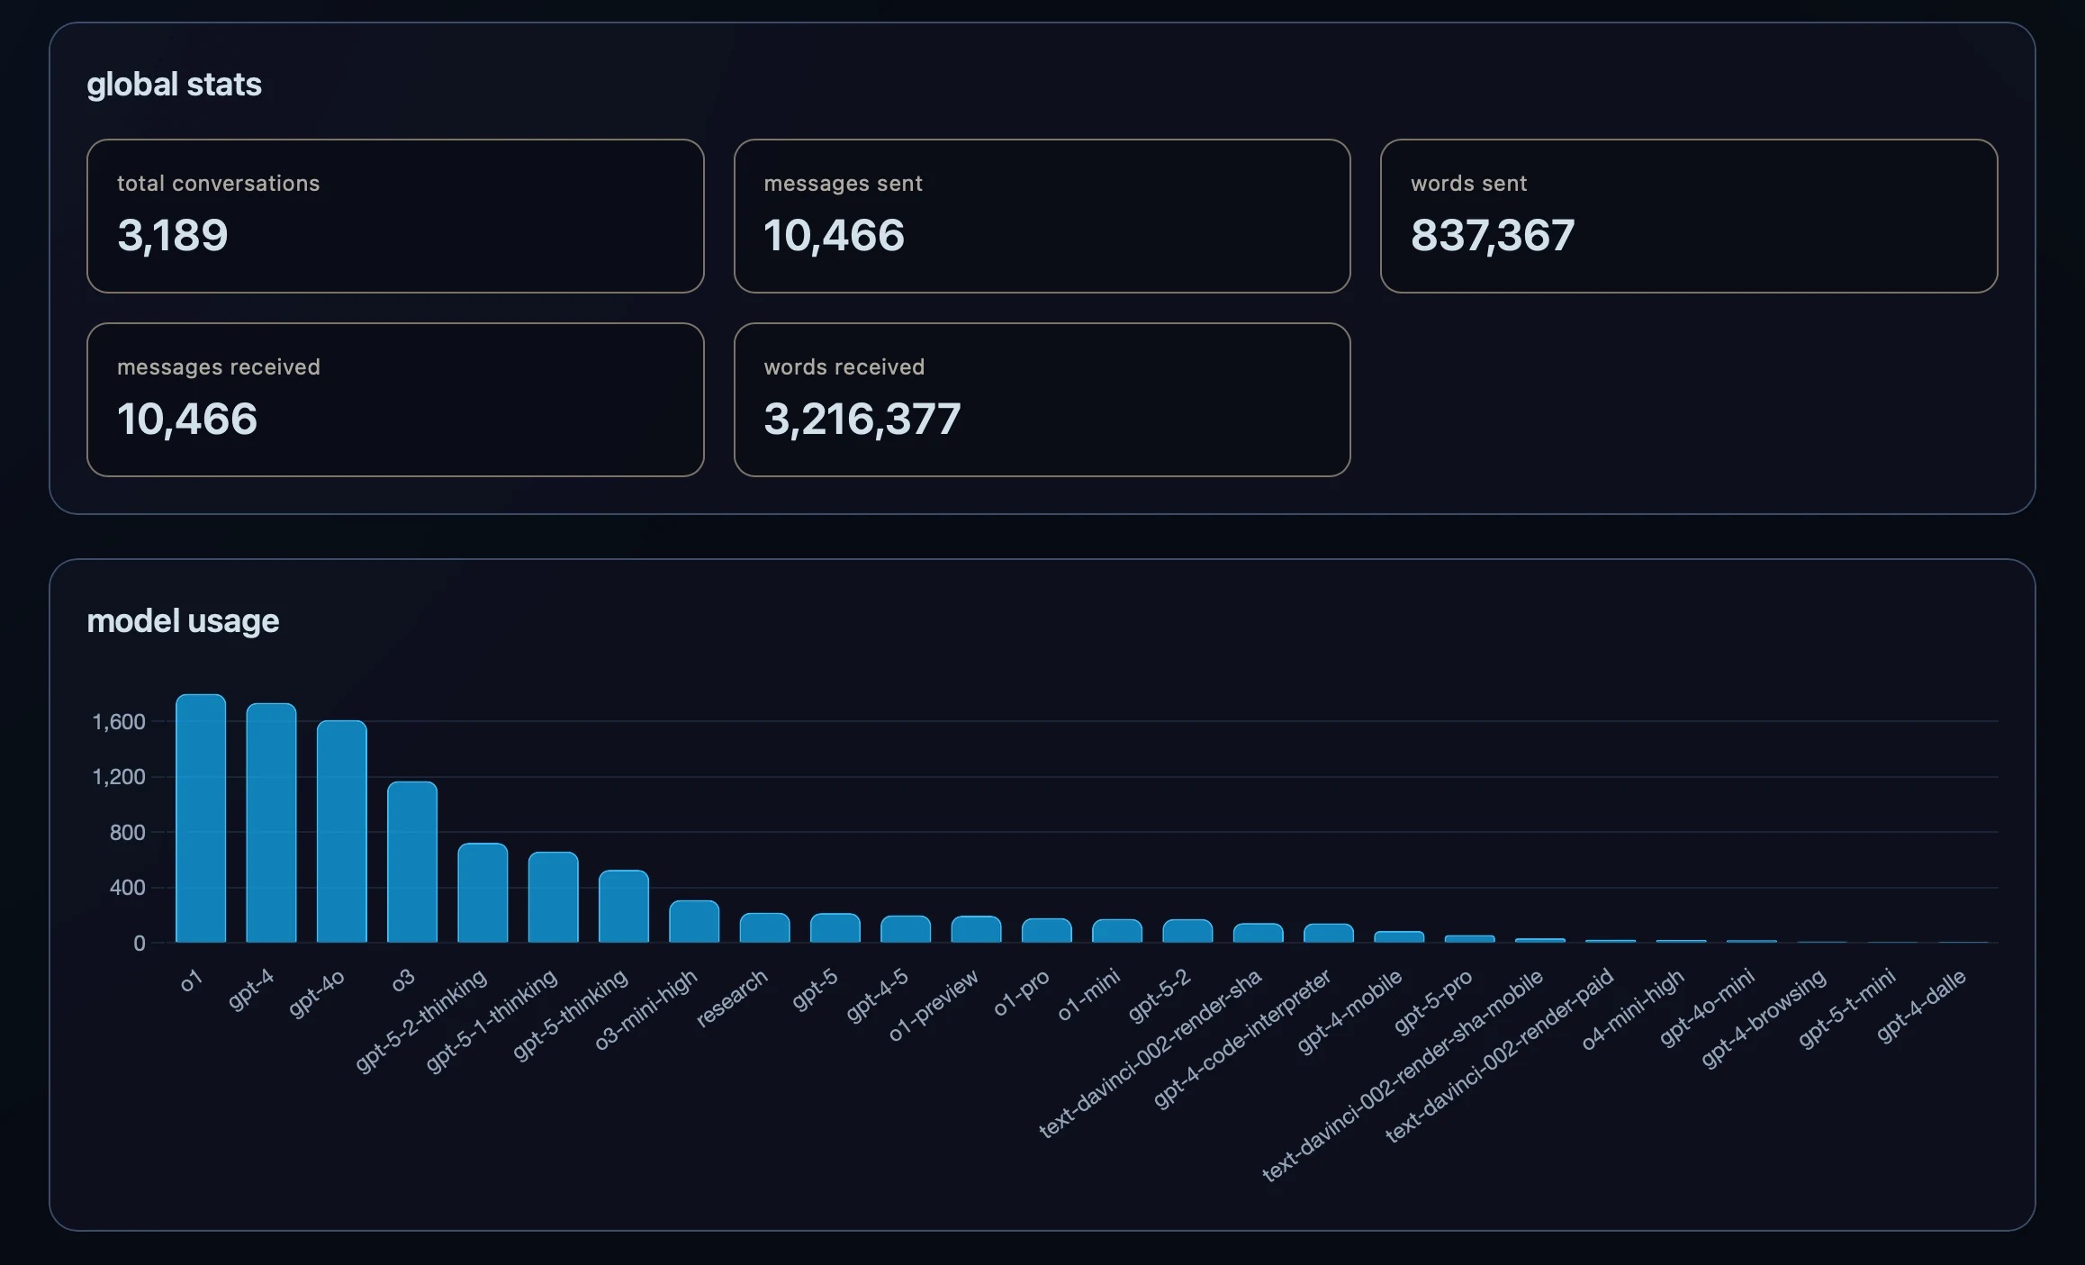2085x1265 pixels.
Task: Click the o1-preview axis label
Action: [x=933, y=1006]
